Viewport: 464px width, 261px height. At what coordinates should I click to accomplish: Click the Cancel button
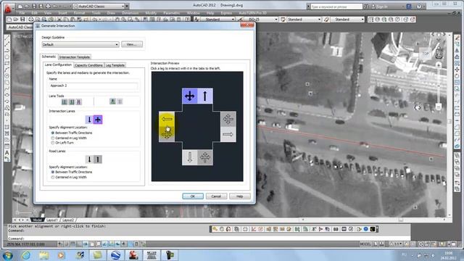click(x=216, y=196)
